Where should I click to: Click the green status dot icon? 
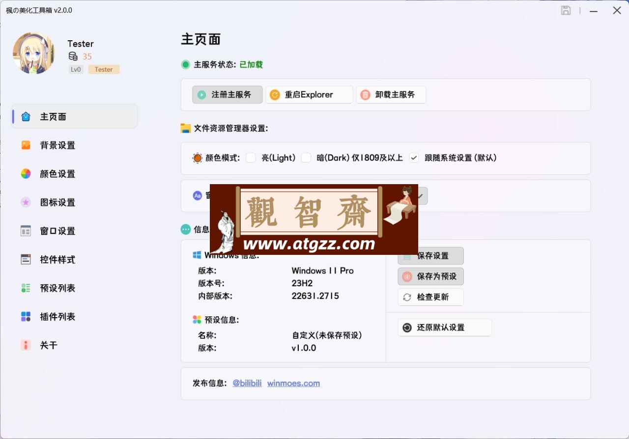pyautogui.click(x=185, y=64)
